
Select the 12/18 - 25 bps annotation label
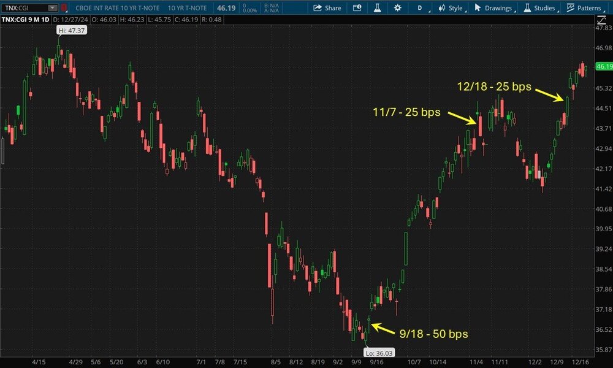[x=493, y=86]
